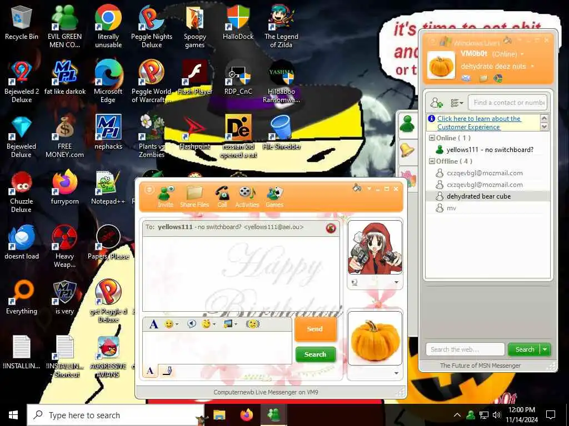Image resolution: width=569 pixels, height=426 pixels.
Task: Collapse the Offline ( 4 ) group
Action: coord(432,161)
